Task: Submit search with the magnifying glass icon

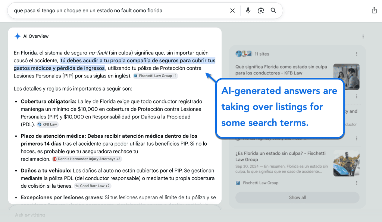Action: (273, 11)
